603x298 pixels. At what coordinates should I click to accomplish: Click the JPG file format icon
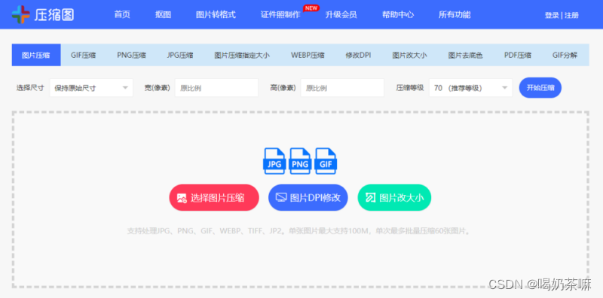274,161
